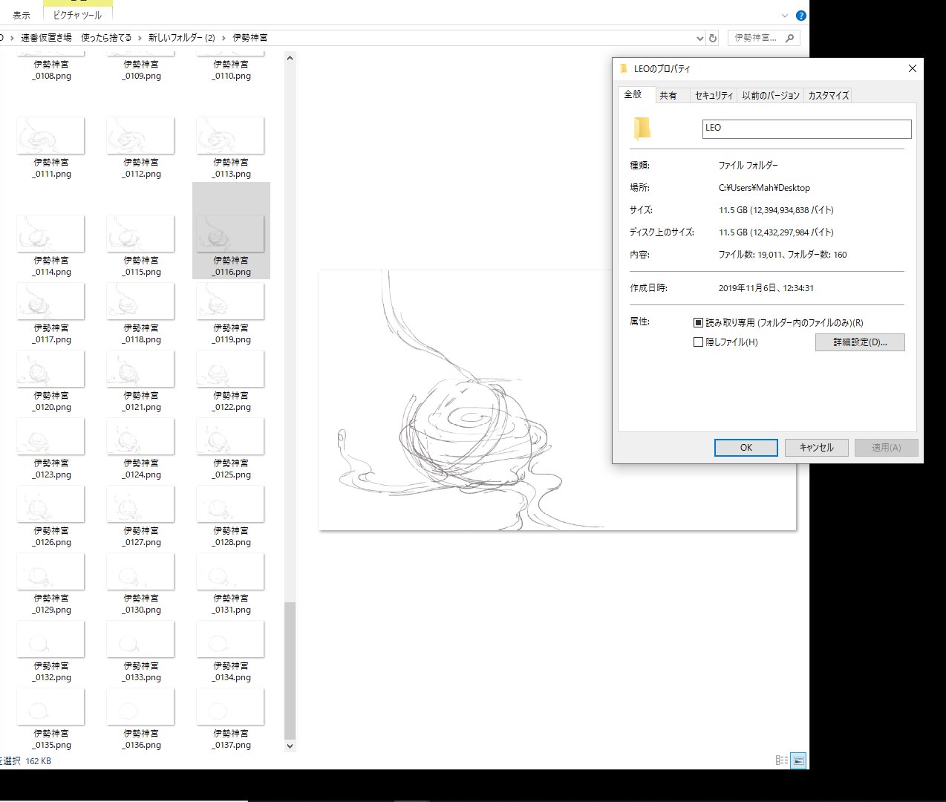Viewport: 946px width, 802px height.
Task: Expand chevron after 使ったら捨てる breadcrumb
Action: [x=140, y=38]
